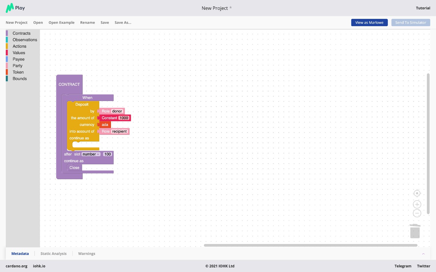This screenshot has height=272, width=436.
Task: Click Open Example in the menu
Action: coord(62,23)
